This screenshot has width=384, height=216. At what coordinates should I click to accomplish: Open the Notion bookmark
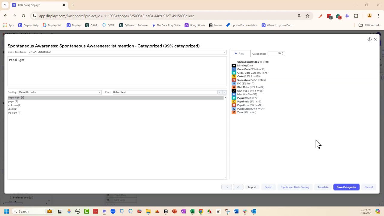pos(215,25)
